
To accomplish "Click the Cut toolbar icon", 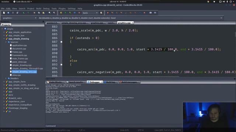I will pos(34,13).
